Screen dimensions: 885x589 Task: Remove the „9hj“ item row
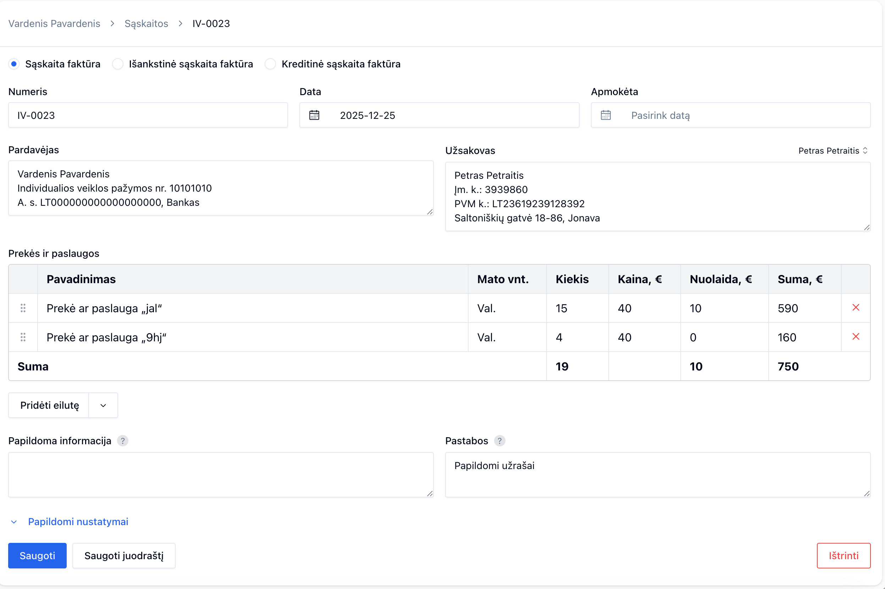(856, 337)
